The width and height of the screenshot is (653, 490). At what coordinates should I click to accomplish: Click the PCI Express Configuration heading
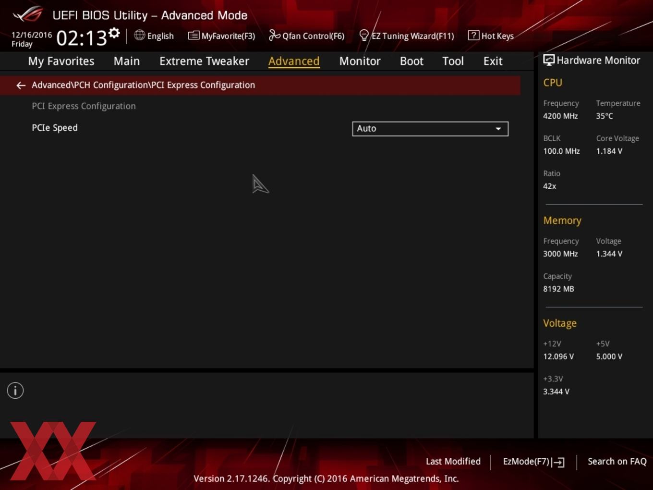click(84, 106)
